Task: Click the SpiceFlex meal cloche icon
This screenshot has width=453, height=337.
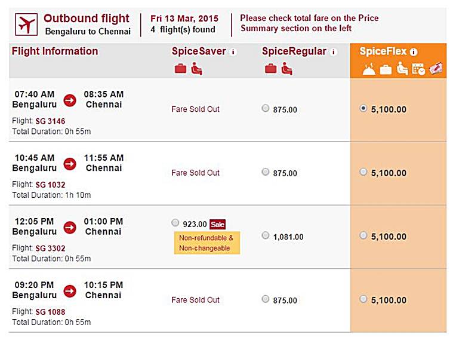Action: (368, 69)
